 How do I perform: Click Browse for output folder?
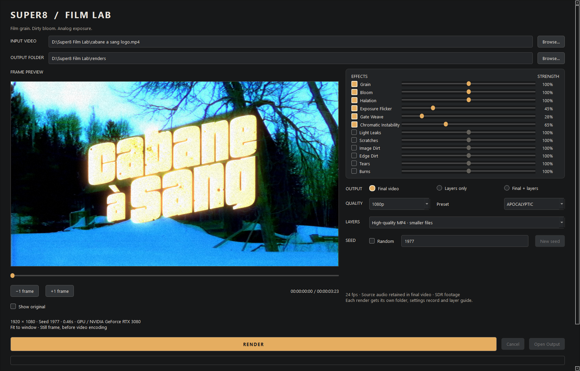tap(551, 58)
